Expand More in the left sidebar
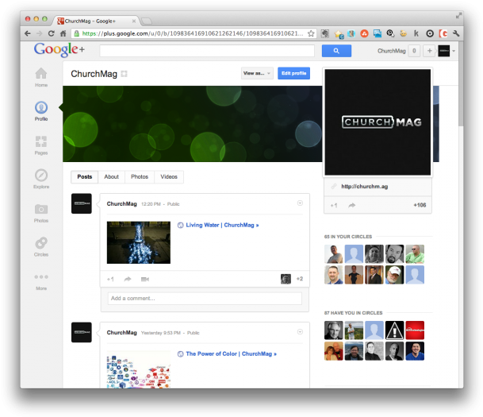This screenshot has width=483, height=417. (41, 280)
